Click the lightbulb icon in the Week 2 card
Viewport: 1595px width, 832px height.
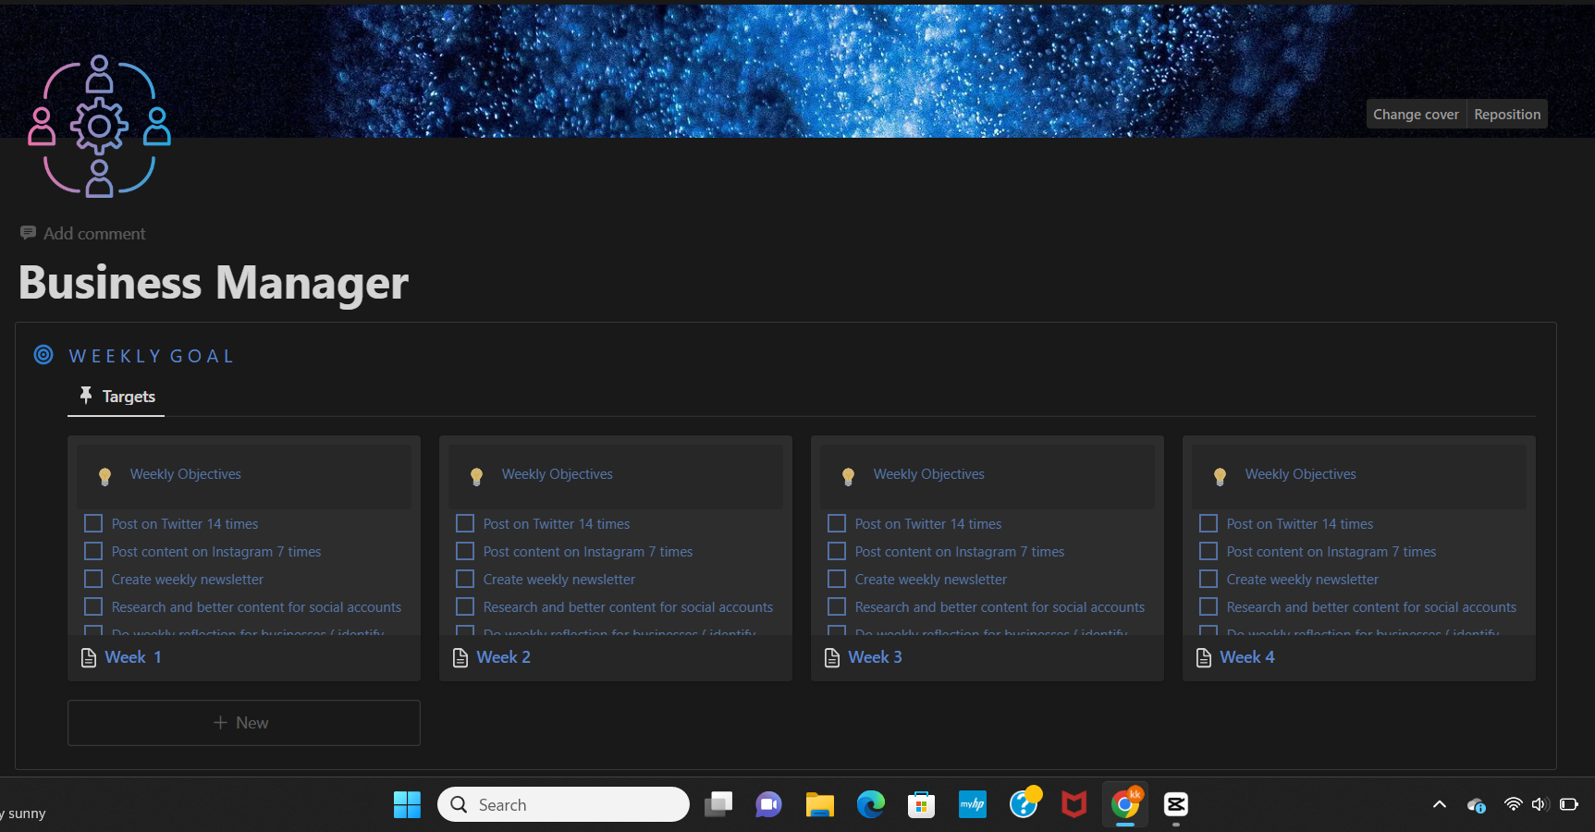[476, 476]
